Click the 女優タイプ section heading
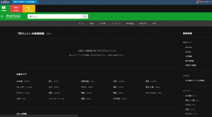This screenshot has width=212, height=117. pyautogui.click(x=22, y=74)
